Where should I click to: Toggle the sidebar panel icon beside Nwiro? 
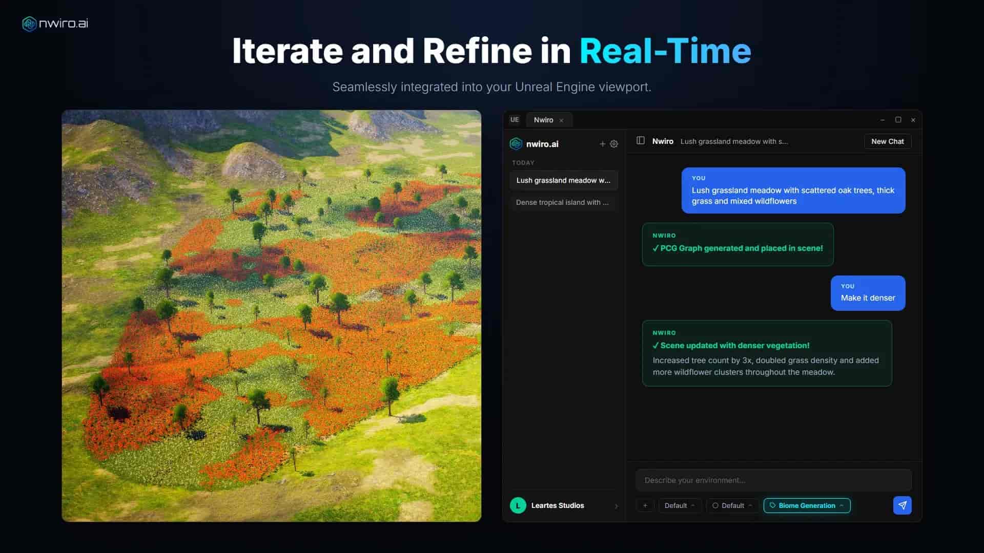point(641,141)
